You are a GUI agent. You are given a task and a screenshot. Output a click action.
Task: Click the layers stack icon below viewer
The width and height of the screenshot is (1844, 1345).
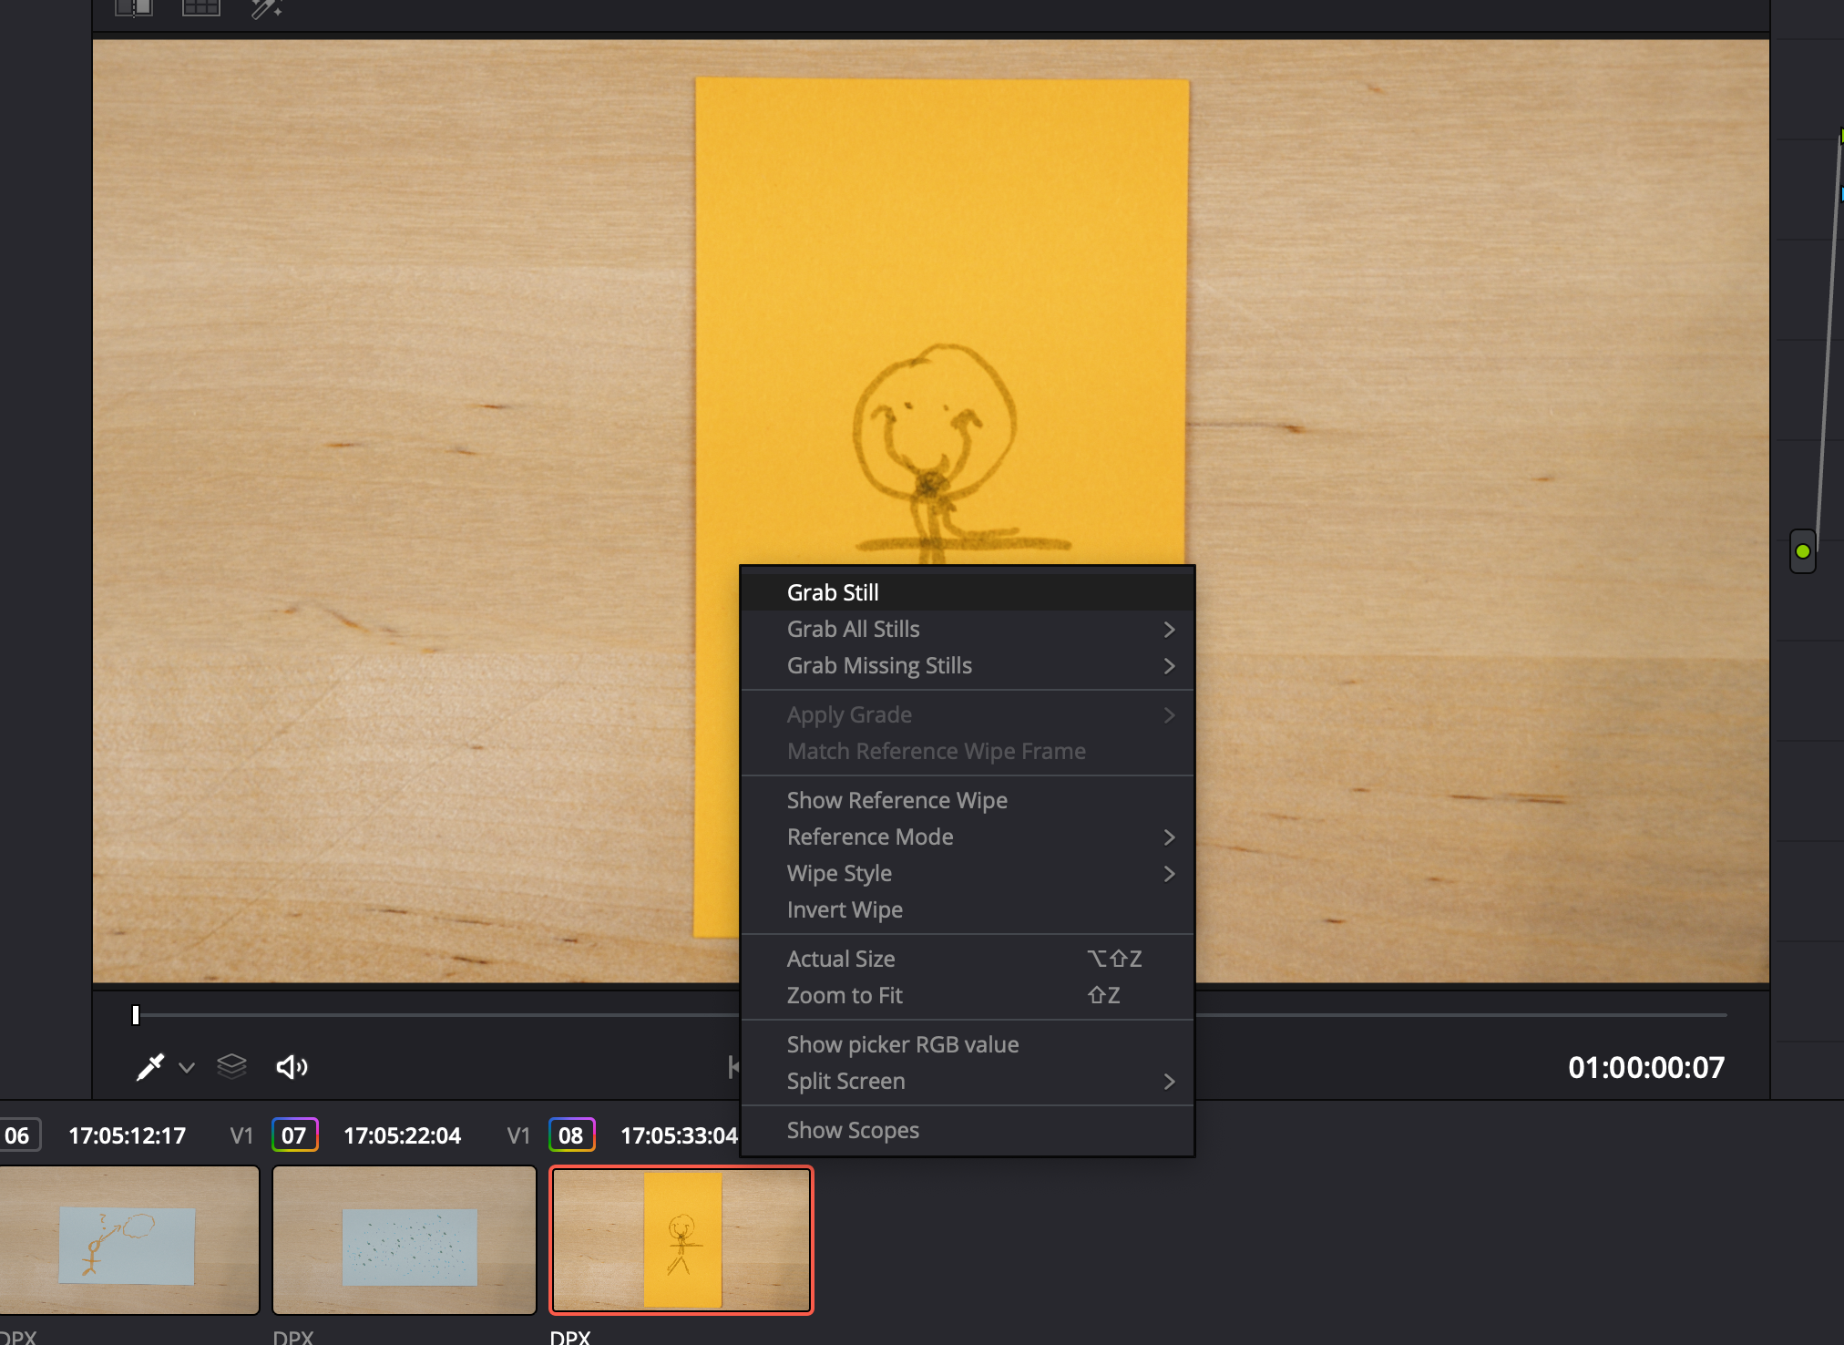[x=232, y=1066]
